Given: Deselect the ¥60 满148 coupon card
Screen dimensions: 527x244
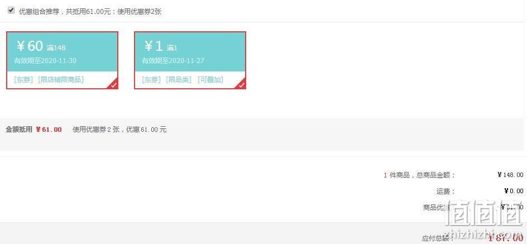Looking at the screenshot, I should (x=62, y=60).
